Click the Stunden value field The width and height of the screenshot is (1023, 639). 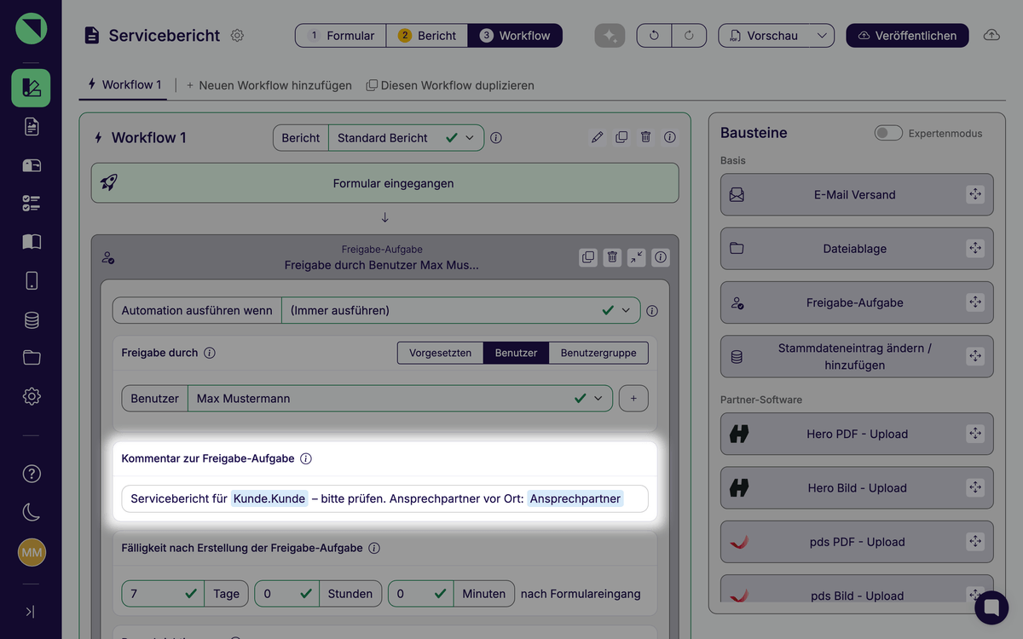click(287, 594)
